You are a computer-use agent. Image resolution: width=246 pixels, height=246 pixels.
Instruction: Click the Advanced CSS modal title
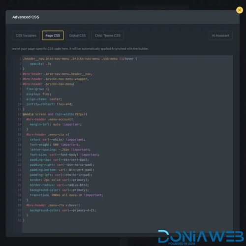26,17
